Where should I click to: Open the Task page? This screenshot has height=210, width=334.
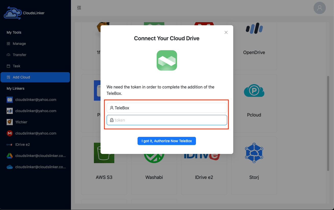pyautogui.click(x=35, y=66)
